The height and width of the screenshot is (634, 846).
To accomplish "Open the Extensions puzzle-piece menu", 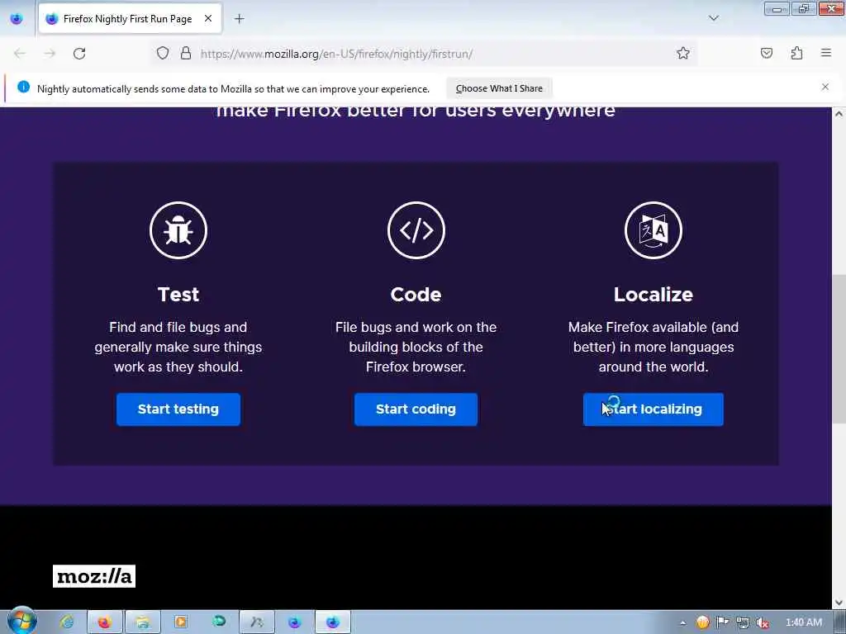I will pos(796,54).
